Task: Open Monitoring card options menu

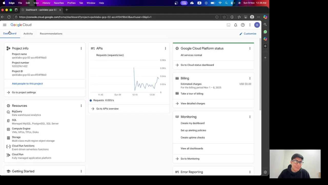Action: point(250,117)
